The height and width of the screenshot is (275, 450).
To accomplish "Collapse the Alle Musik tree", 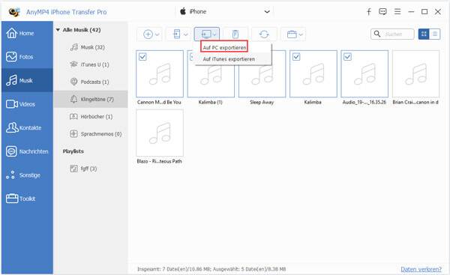I will pos(58,30).
